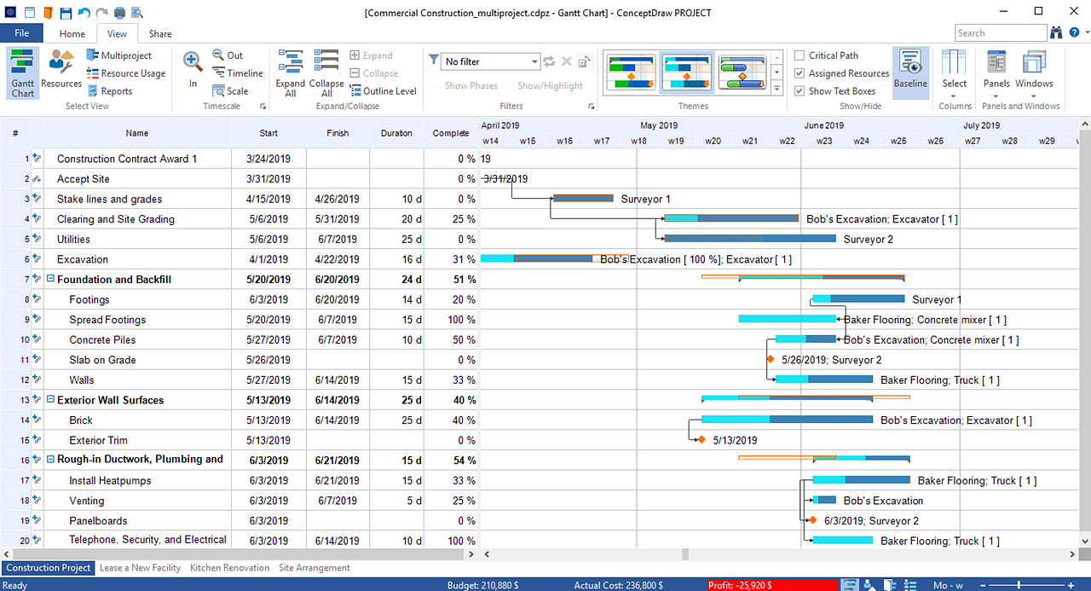Open Timescale group dialog launcher
This screenshot has height=591, width=1091.
click(x=263, y=107)
